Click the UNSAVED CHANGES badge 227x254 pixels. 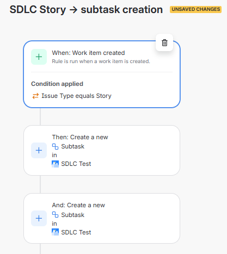coord(195,9)
